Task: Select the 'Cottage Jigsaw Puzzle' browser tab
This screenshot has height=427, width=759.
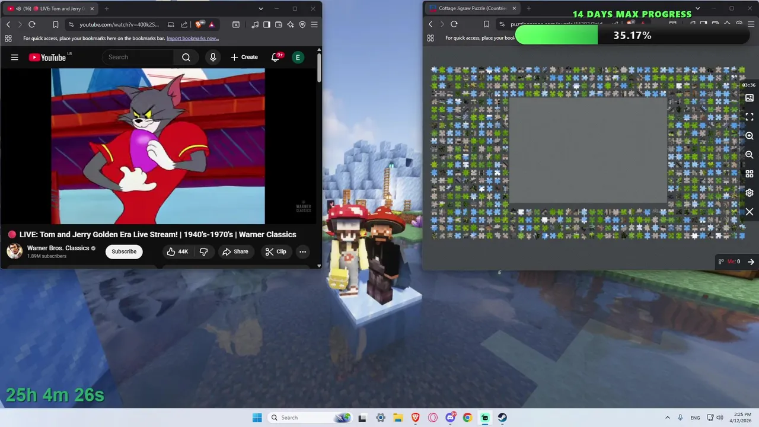Action: coord(471,9)
